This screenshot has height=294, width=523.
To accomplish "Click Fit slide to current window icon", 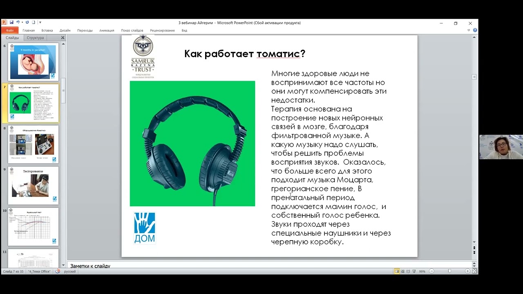I will coord(474,271).
